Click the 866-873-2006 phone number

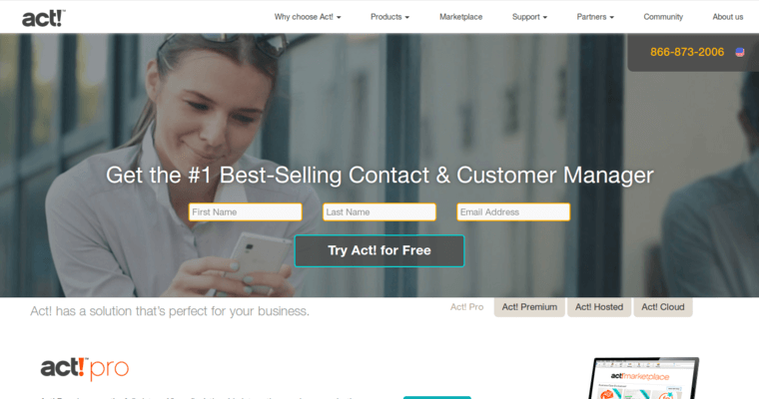tap(687, 52)
